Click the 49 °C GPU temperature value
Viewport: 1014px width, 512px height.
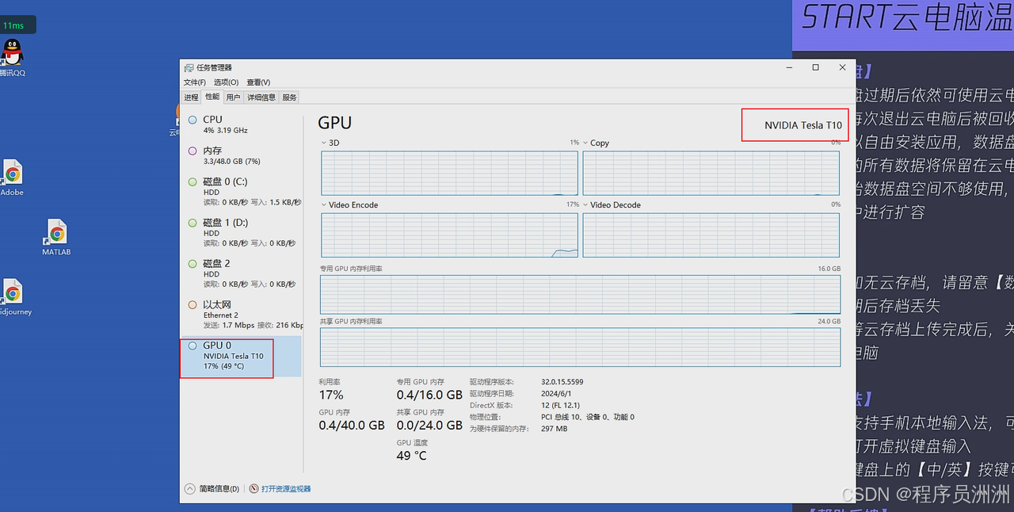[x=411, y=456]
